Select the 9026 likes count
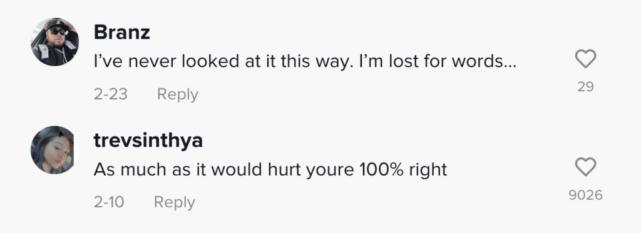 click(585, 195)
